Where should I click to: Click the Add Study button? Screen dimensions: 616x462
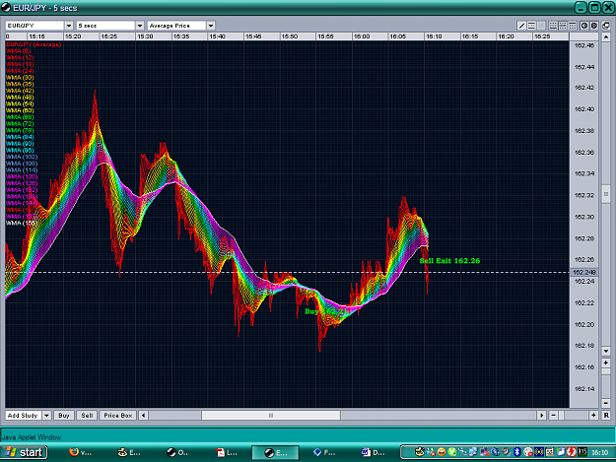point(24,415)
